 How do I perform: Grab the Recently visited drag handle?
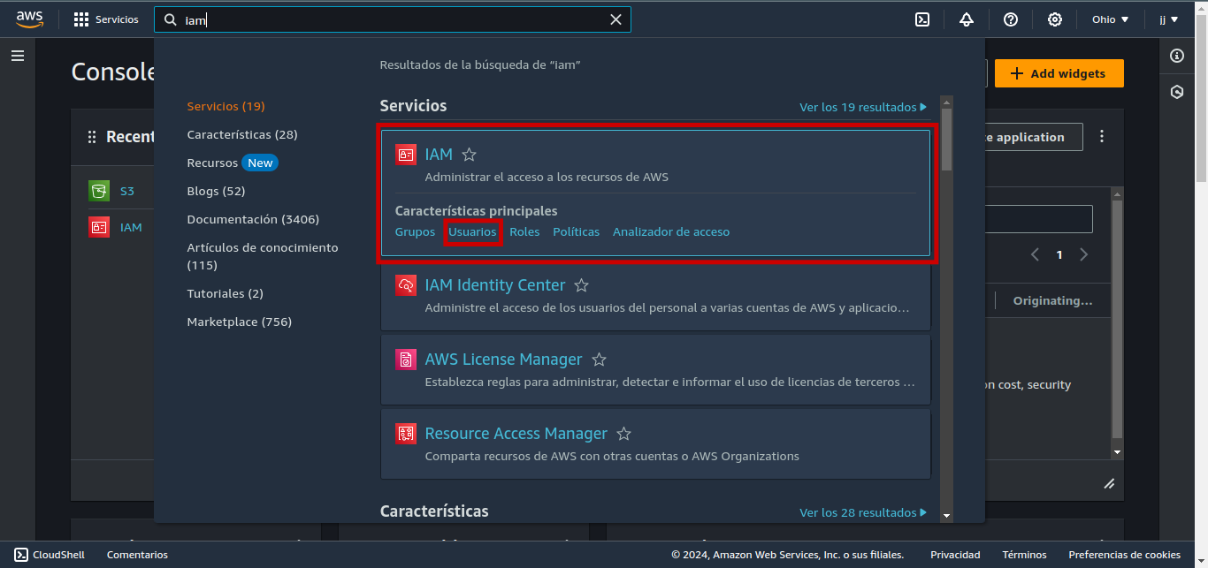click(92, 137)
